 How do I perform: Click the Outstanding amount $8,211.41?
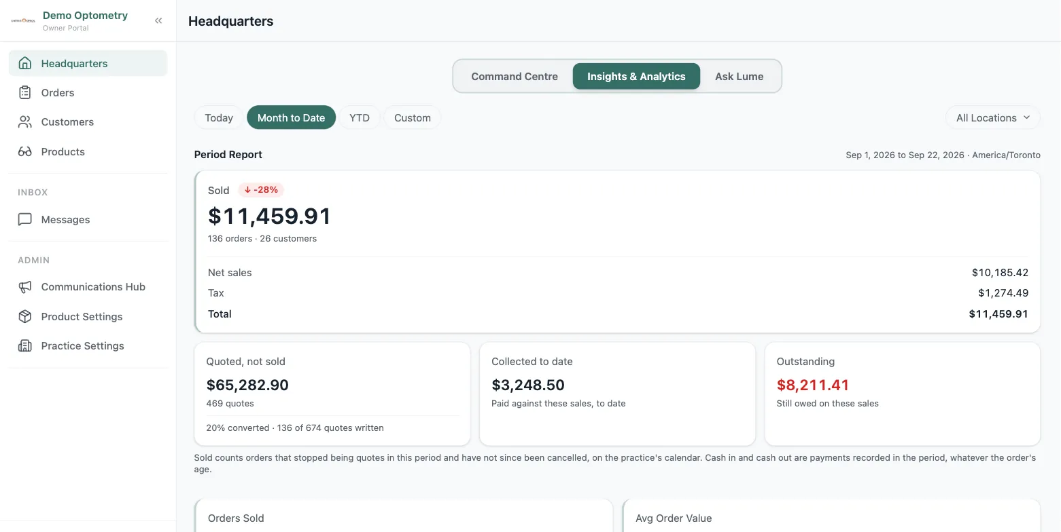pyautogui.click(x=813, y=385)
